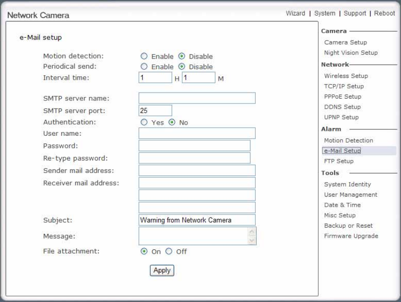Screen dimensions: 401x302
Task: Choose Yes for Authentication
Action: coord(144,122)
